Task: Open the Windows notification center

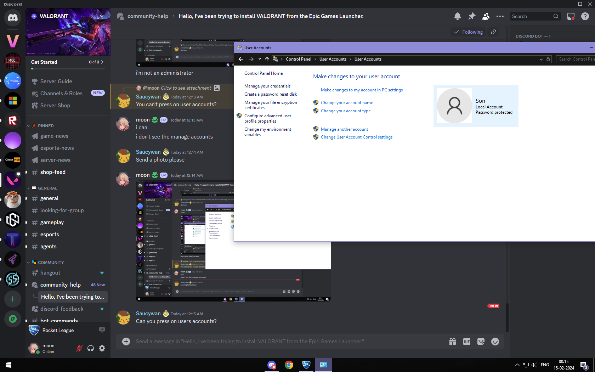Action: click(x=584, y=365)
